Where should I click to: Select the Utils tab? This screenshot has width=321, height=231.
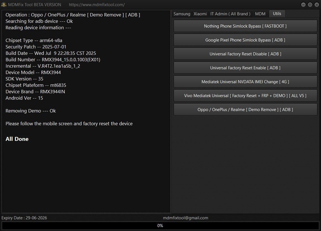point(277,14)
